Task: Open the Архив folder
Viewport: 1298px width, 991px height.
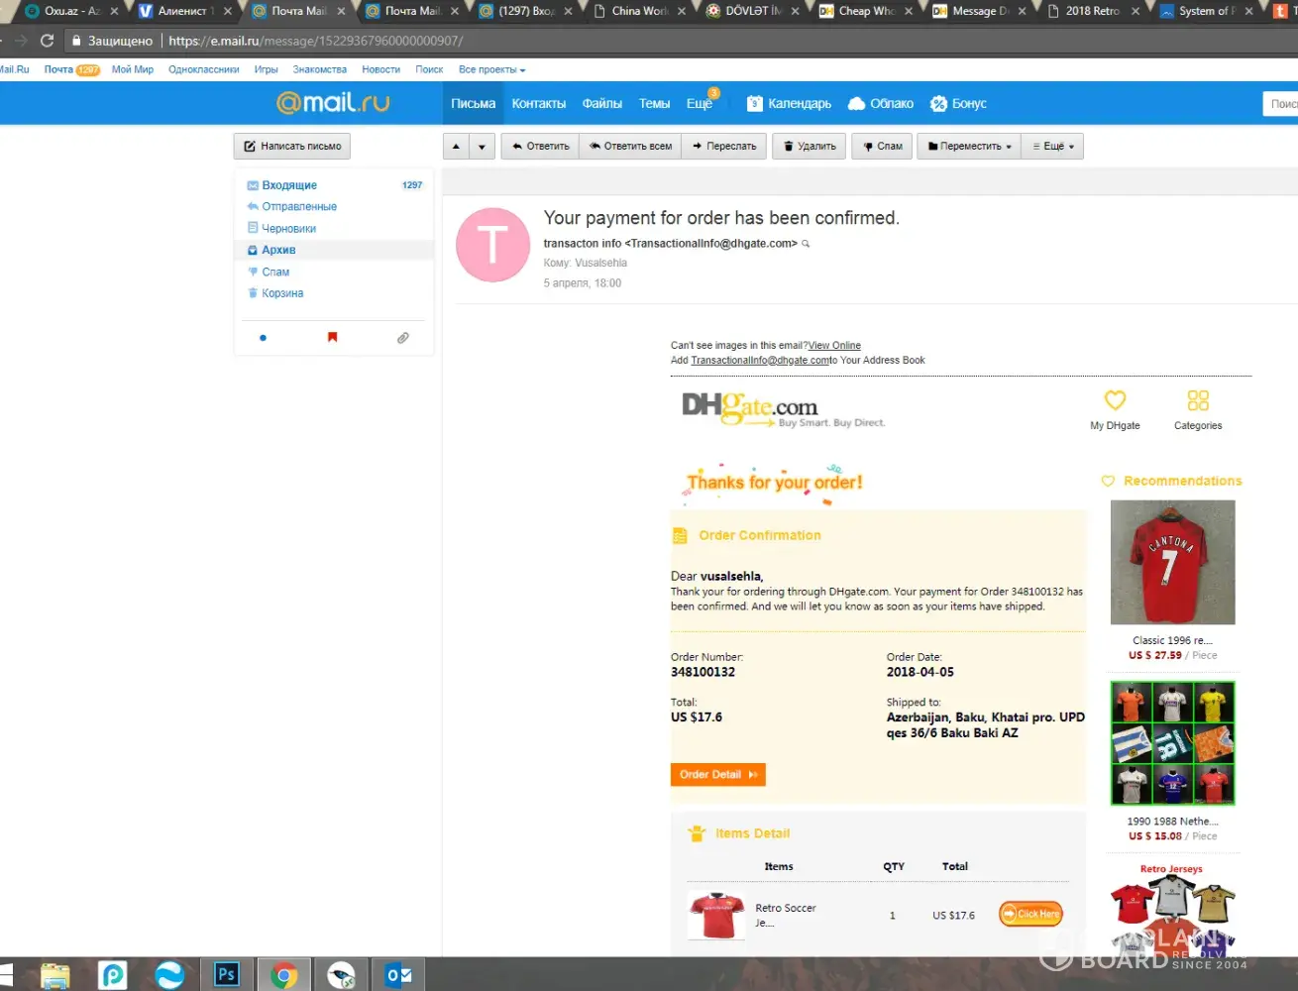Action: [x=278, y=251]
